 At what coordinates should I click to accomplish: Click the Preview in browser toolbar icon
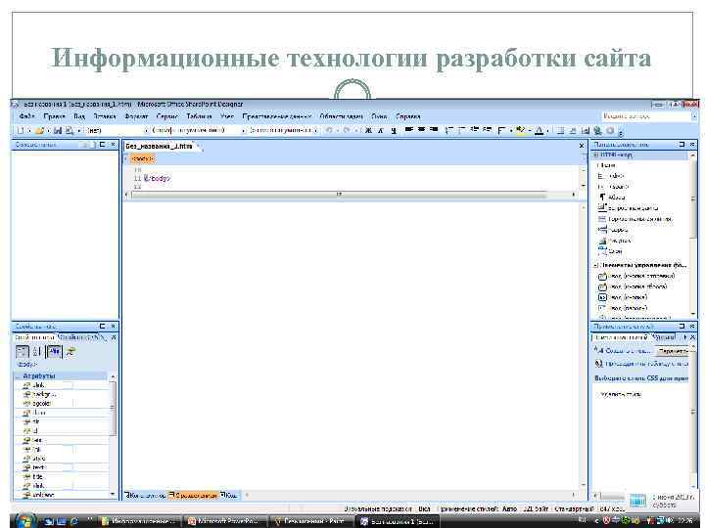click(x=70, y=131)
